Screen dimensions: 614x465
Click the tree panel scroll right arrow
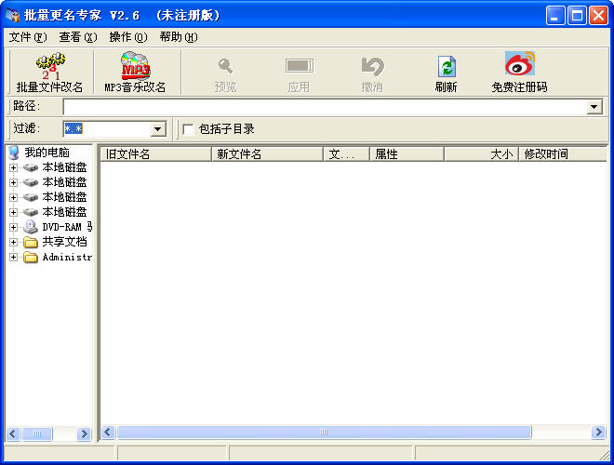84,433
